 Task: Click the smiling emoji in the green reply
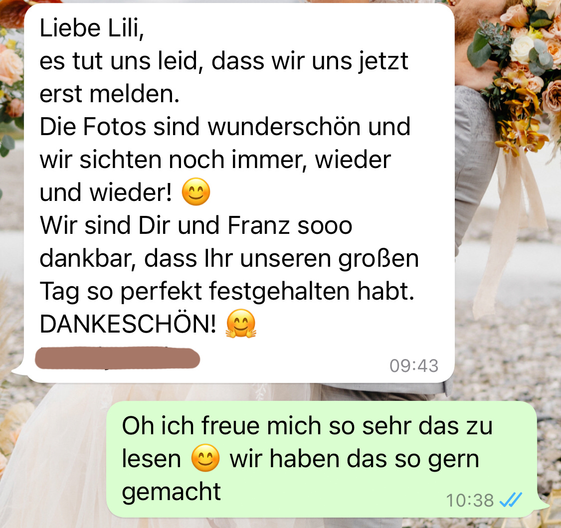pyautogui.click(x=205, y=458)
